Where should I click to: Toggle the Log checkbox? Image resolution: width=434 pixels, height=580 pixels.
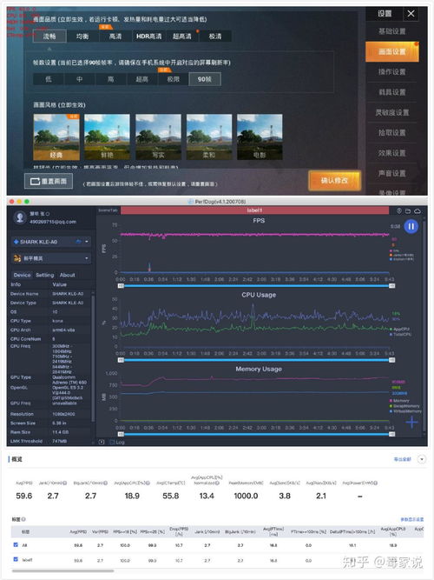[112, 442]
